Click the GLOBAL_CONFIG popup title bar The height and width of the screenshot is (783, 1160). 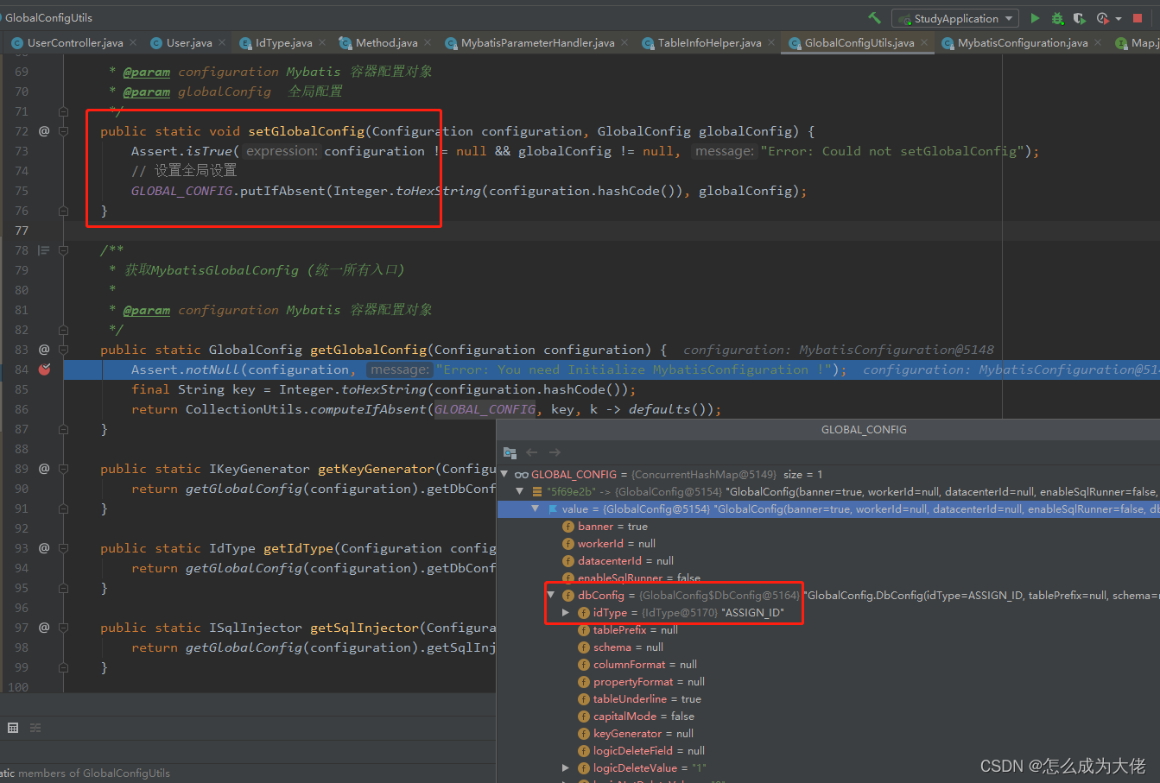point(828,429)
